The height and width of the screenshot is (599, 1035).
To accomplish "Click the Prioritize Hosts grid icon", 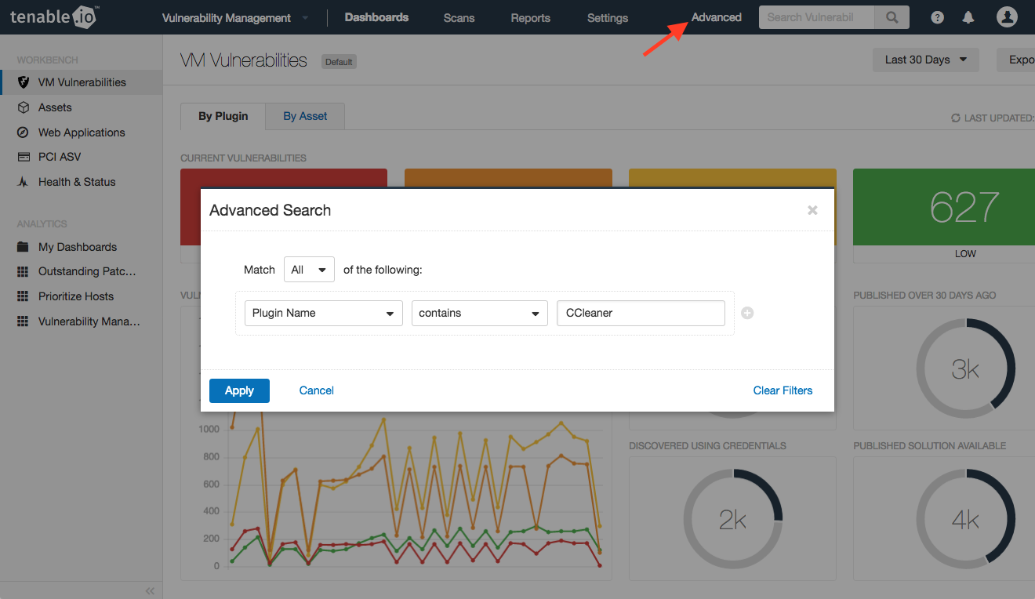I will point(24,296).
